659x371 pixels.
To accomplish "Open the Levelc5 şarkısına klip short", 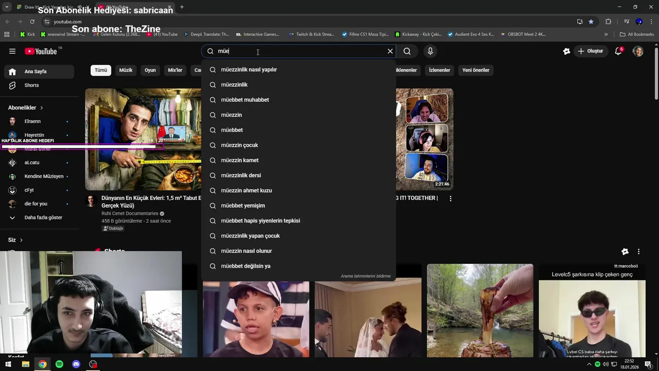I will [x=592, y=311].
